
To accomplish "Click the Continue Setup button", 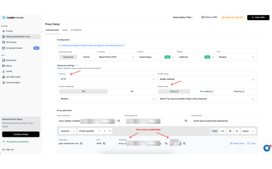I will [21, 134].
